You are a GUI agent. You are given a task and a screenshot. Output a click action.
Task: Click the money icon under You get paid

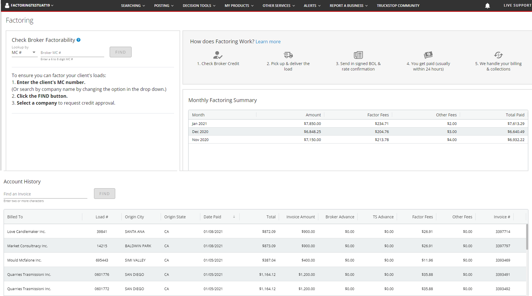pos(428,55)
